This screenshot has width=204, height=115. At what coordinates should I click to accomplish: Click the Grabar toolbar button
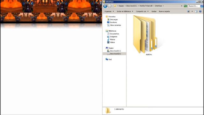pyautogui.click(x=154, y=11)
